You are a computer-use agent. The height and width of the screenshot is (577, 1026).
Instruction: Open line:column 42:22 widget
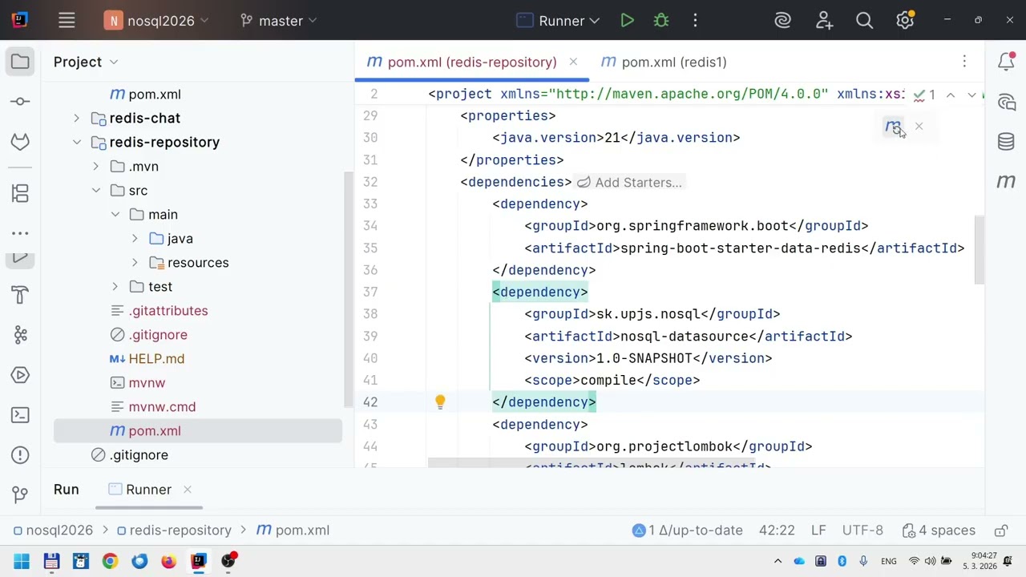777,531
